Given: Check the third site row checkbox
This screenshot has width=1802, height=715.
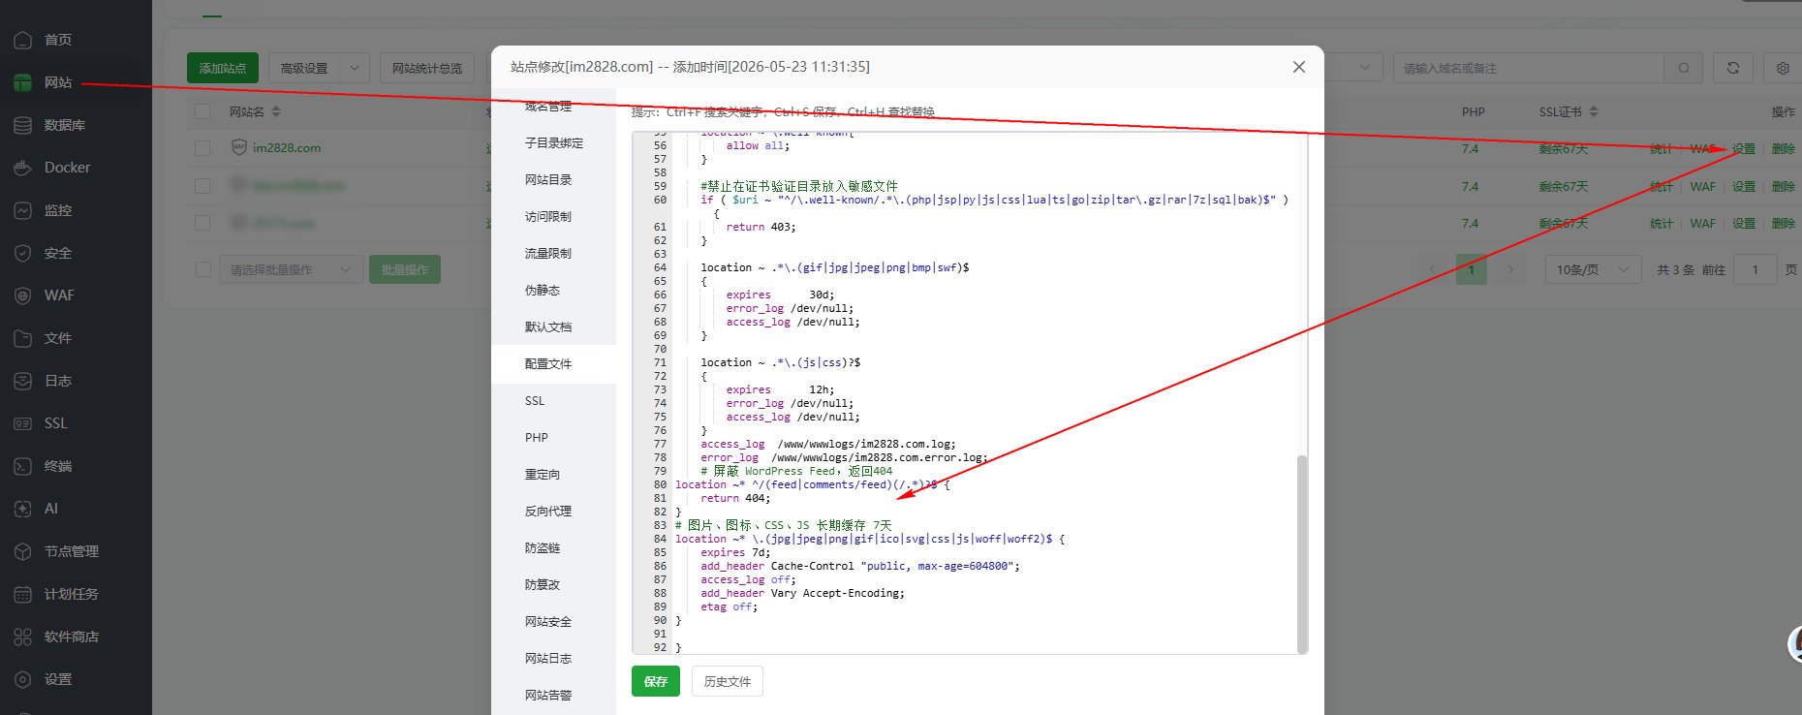Looking at the screenshot, I should [202, 223].
